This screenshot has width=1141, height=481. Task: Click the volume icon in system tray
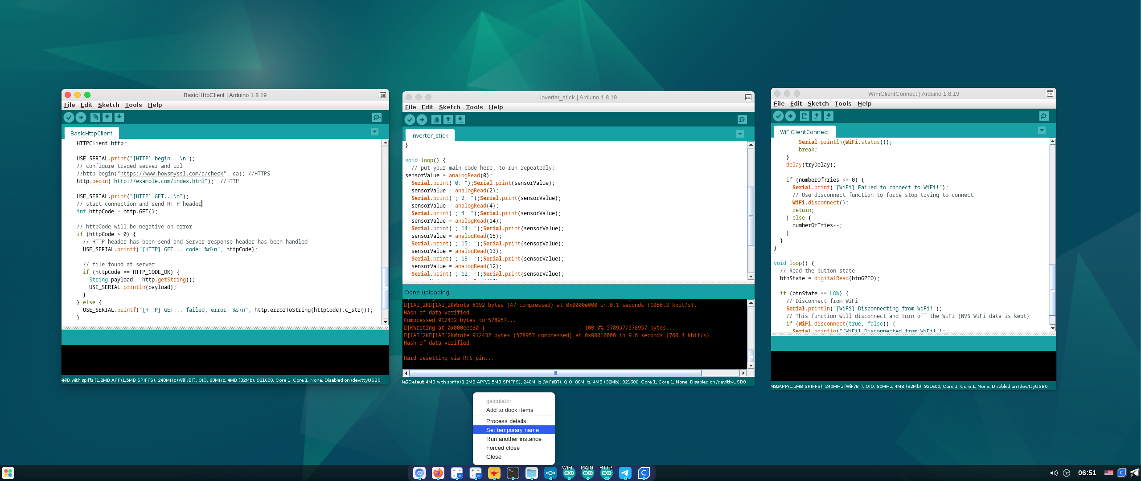(x=1054, y=473)
